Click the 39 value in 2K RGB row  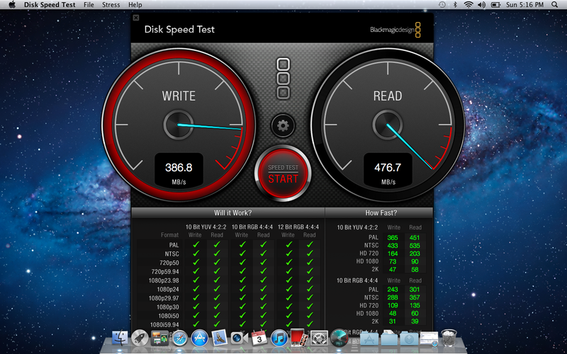tap(415, 321)
